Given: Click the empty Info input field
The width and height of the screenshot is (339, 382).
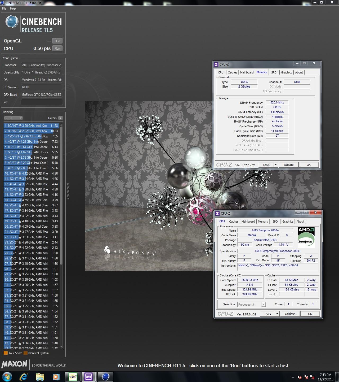Looking at the screenshot, I should tap(42, 102).
